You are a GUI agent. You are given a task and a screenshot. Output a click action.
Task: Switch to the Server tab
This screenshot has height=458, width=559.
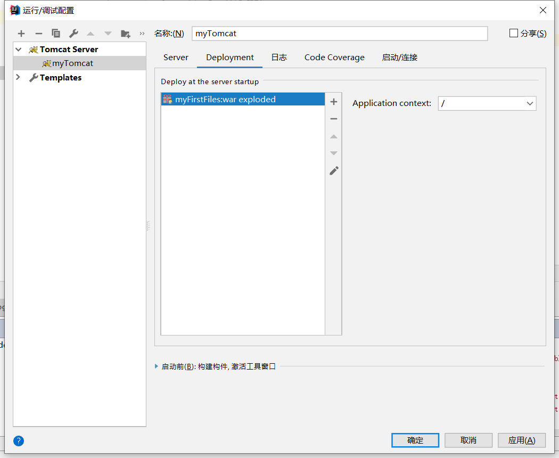click(176, 58)
